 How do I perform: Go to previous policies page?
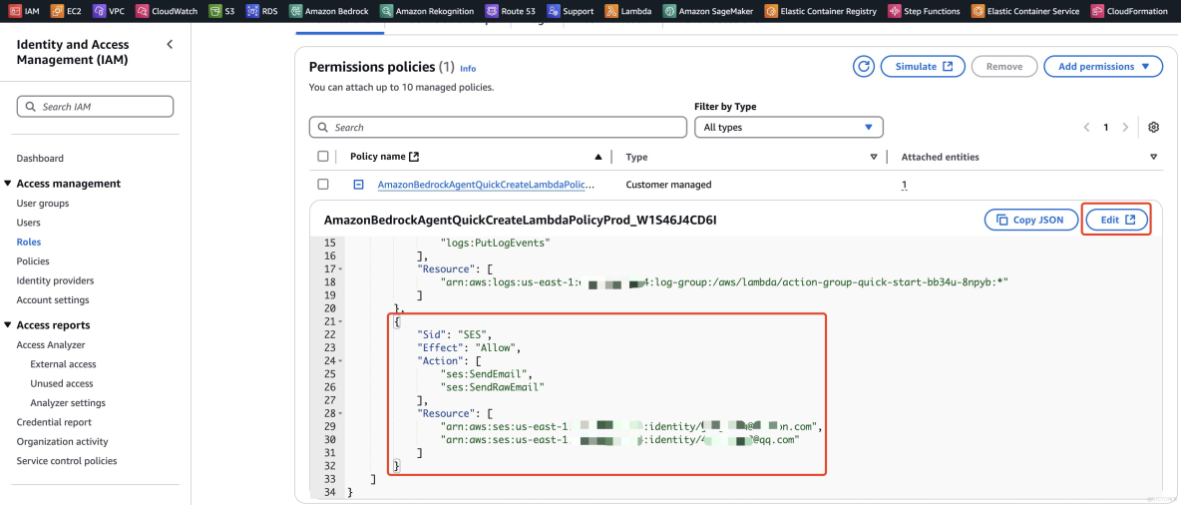click(1087, 128)
